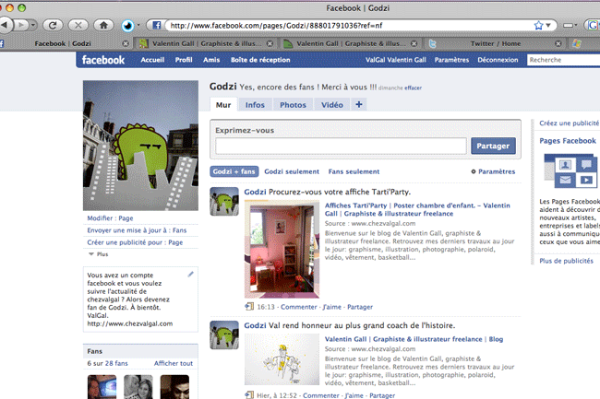Edit the description box with the pencil icon
The image size is (600, 399).
[x=190, y=275]
